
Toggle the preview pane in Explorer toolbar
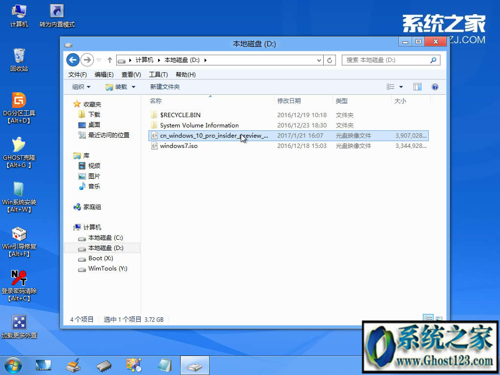coord(417,86)
